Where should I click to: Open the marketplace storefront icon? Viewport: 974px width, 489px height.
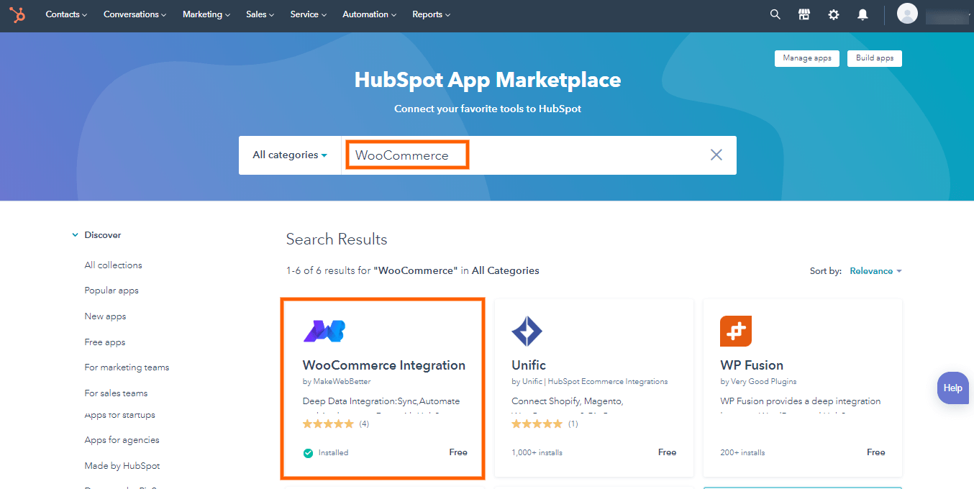[x=804, y=14]
